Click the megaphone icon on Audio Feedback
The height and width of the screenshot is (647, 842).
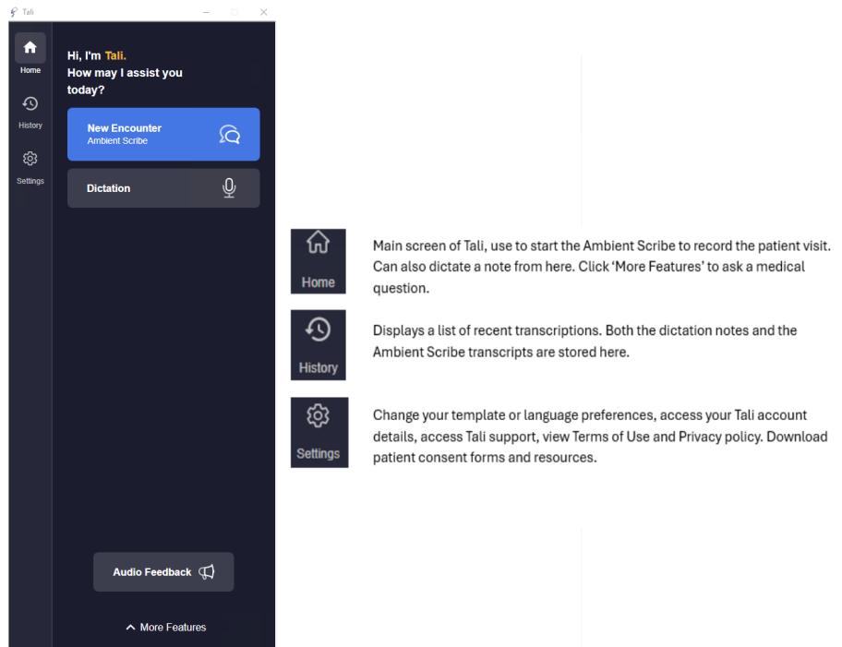207,572
